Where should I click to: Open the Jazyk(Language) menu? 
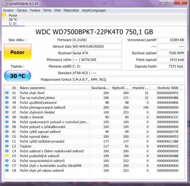click(x=94, y=10)
